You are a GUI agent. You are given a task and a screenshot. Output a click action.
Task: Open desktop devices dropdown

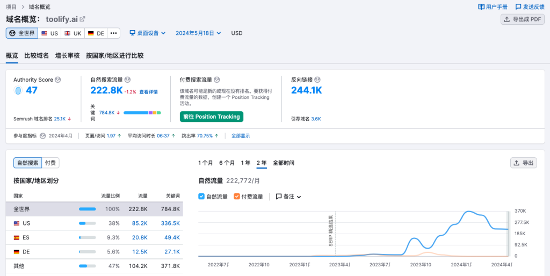(x=148, y=33)
